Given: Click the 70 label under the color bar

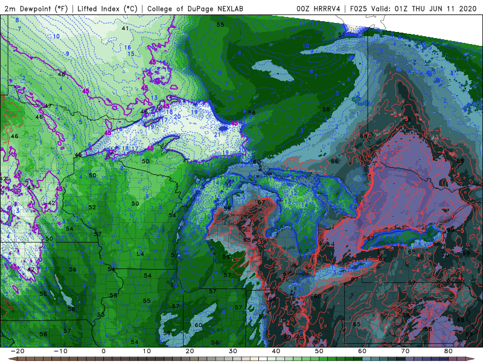Looking at the screenshot, I should pos(405,351).
